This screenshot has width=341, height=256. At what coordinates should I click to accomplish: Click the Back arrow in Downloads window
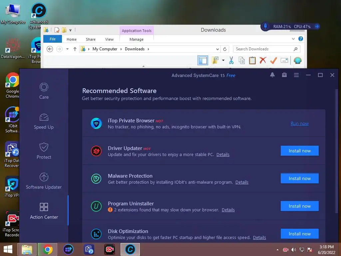click(50, 49)
